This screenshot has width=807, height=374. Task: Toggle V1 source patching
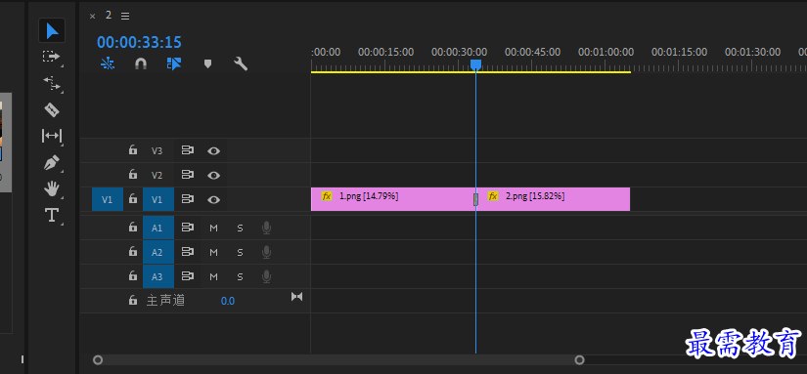click(x=107, y=200)
